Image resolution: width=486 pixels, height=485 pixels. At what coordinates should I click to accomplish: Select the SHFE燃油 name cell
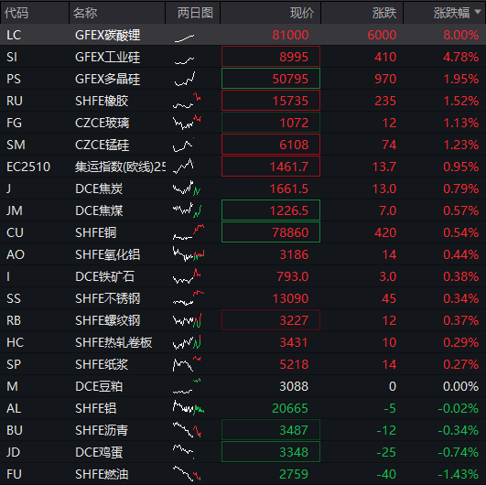pyautogui.click(x=102, y=475)
